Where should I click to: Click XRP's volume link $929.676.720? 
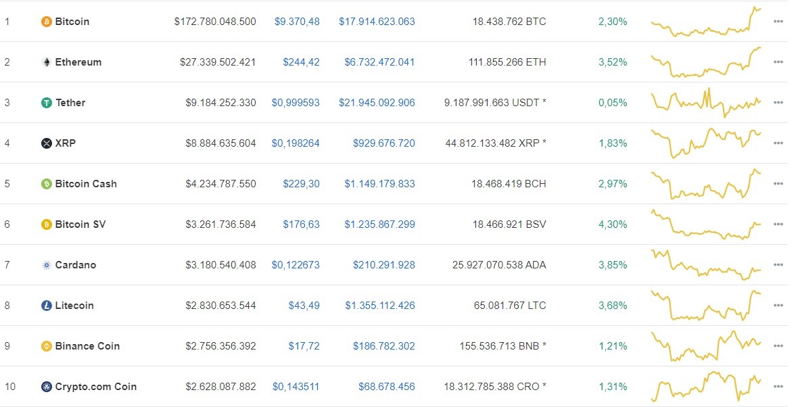click(383, 143)
